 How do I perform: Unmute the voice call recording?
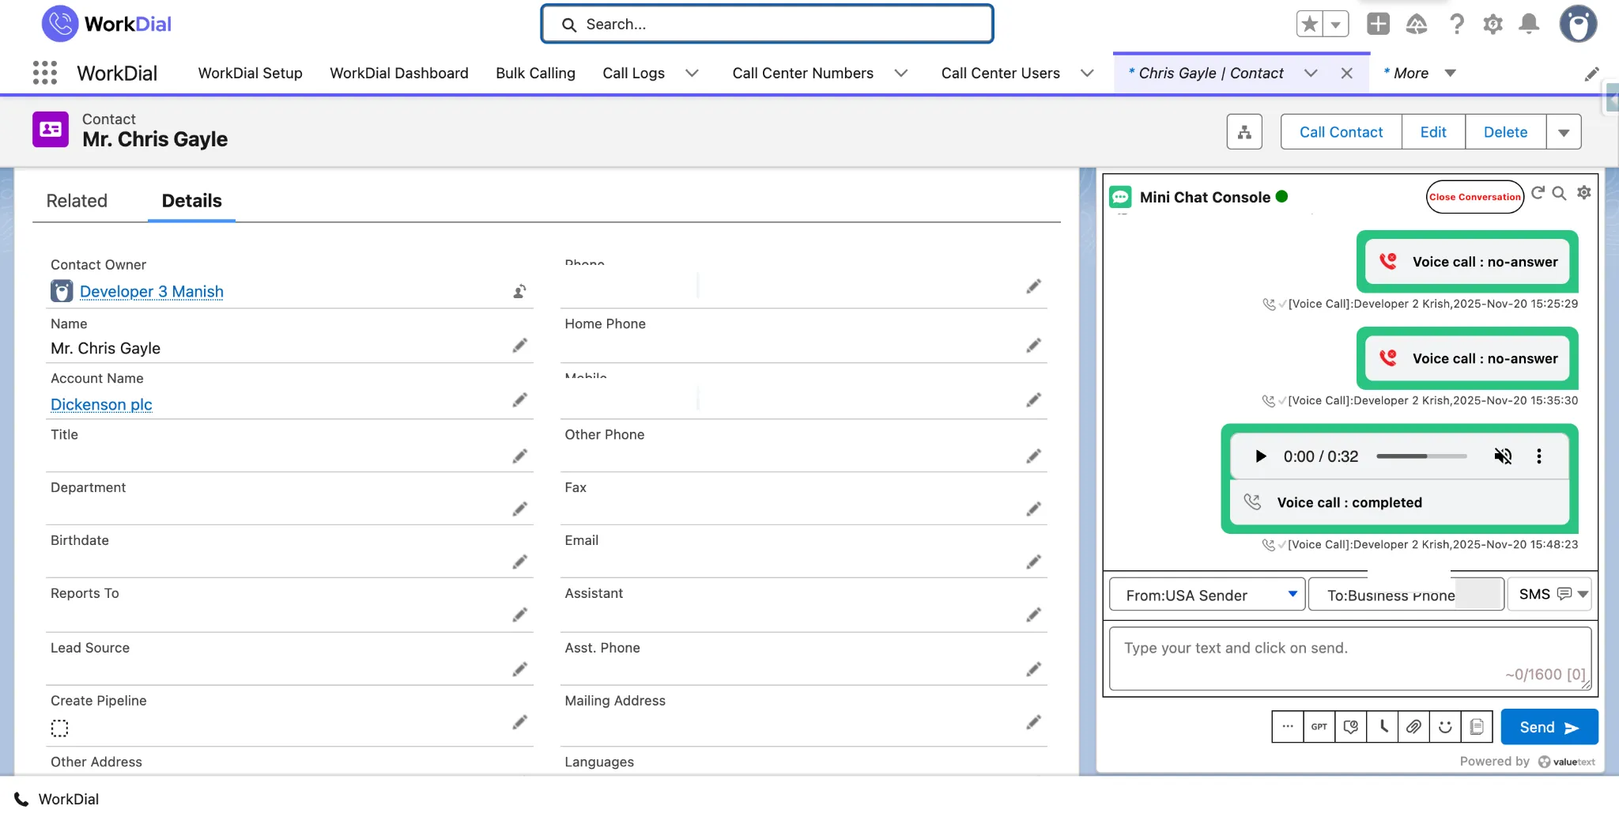1503,456
